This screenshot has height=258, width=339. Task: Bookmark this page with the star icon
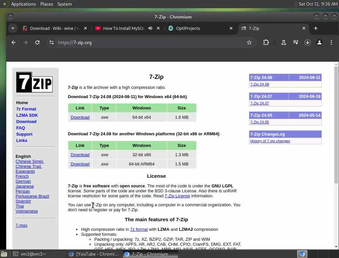(249, 43)
